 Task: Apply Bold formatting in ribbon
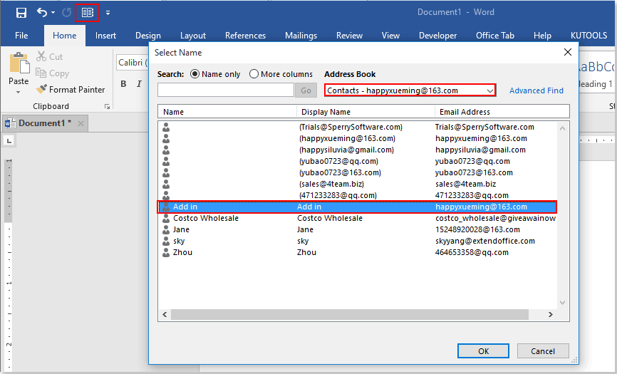tap(123, 84)
